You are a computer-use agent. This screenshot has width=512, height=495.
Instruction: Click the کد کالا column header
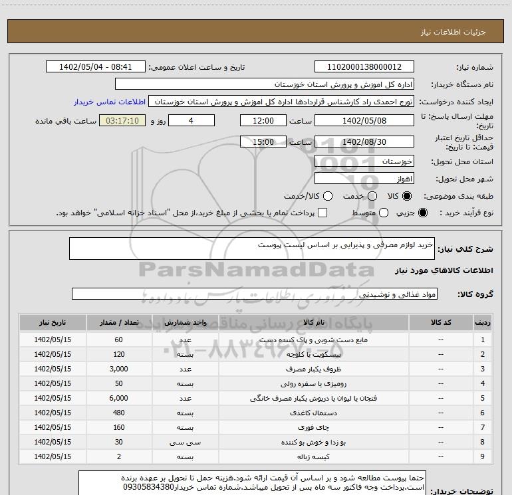[x=441, y=322]
